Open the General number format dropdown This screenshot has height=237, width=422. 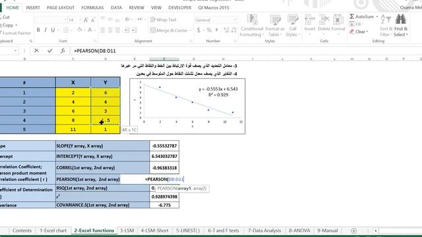click(x=235, y=20)
